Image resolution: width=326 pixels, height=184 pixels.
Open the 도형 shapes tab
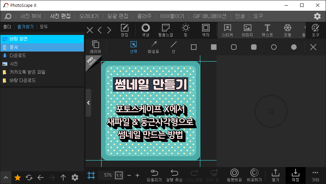(x=288, y=30)
